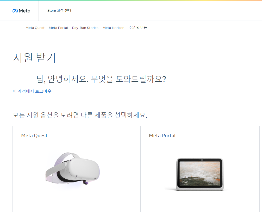The width and height of the screenshot is (262, 217).
Task: Open the Meta Quest navigation menu
Action: [x=35, y=28]
